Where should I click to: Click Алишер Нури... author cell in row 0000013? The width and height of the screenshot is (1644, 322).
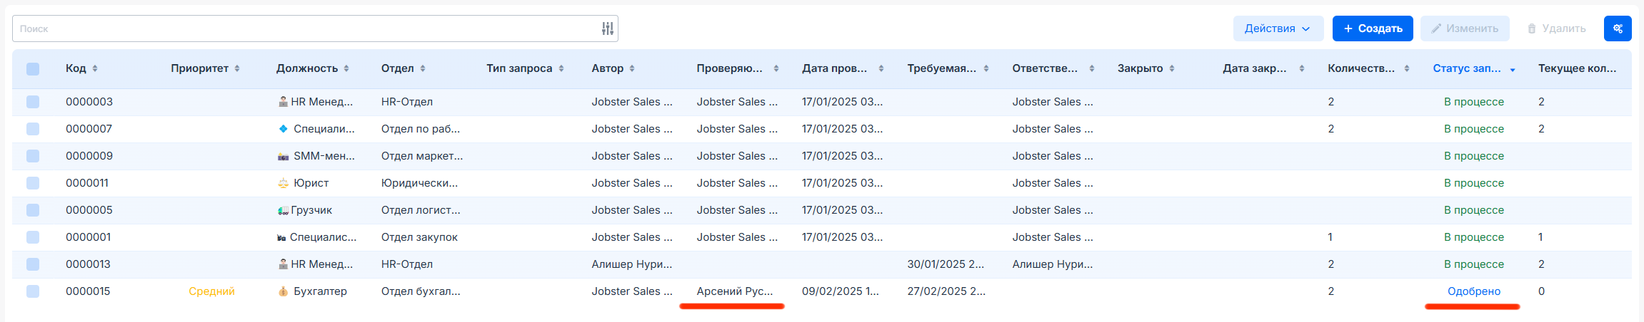point(632,264)
